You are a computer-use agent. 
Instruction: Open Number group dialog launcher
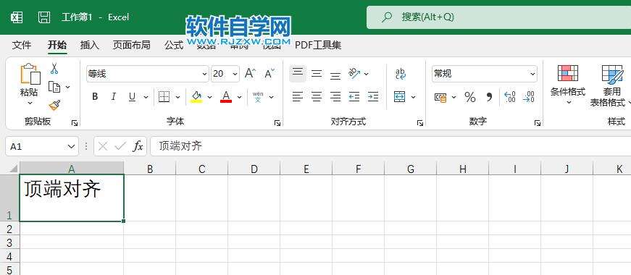[x=538, y=123]
